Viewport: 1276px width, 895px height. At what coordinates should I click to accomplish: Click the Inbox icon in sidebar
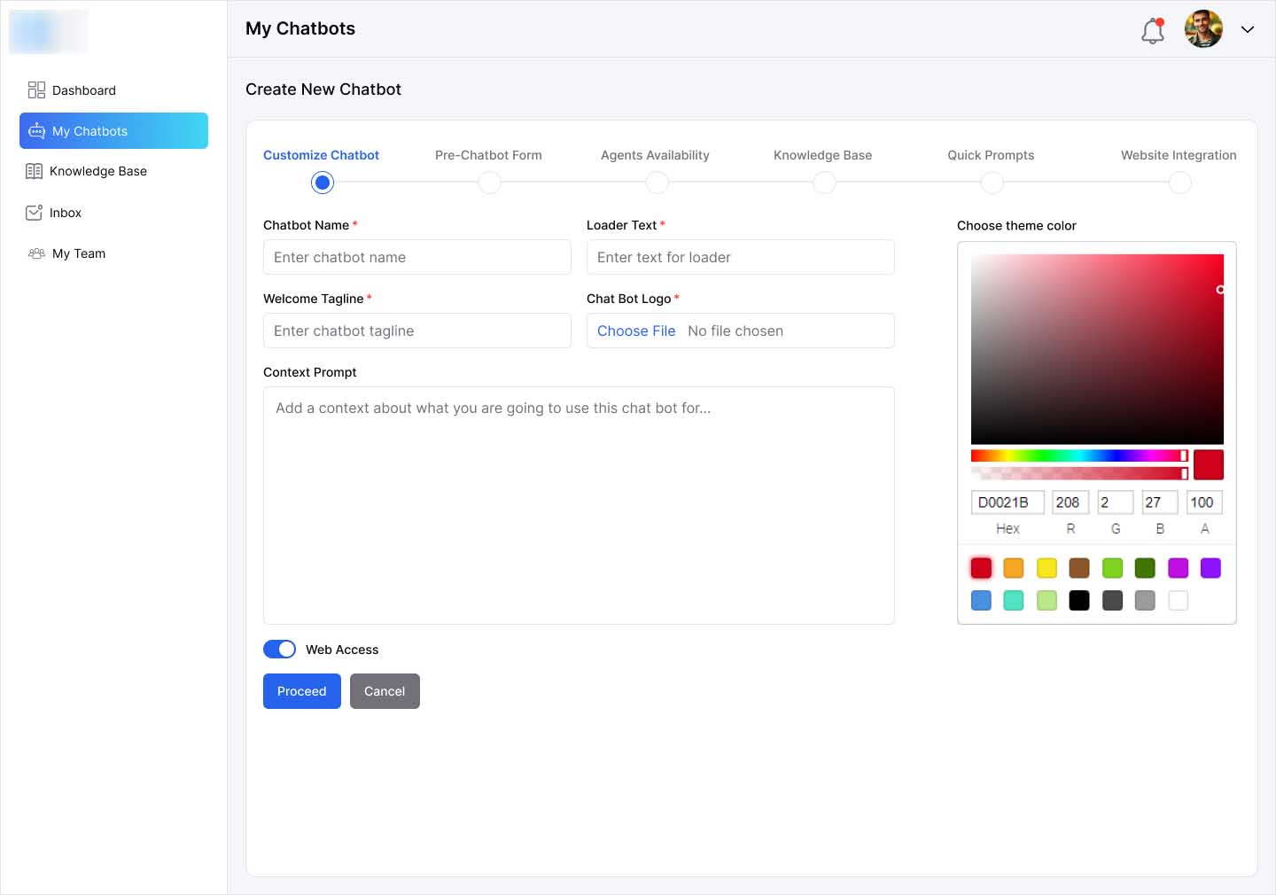(x=34, y=213)
